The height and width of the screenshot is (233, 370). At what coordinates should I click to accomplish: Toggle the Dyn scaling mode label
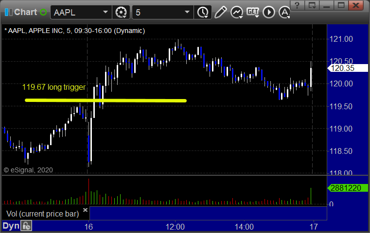point(11,226)
